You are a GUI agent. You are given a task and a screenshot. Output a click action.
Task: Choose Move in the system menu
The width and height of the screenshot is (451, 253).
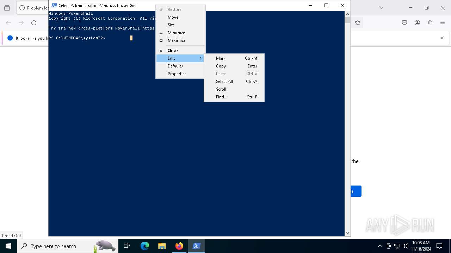180,17
